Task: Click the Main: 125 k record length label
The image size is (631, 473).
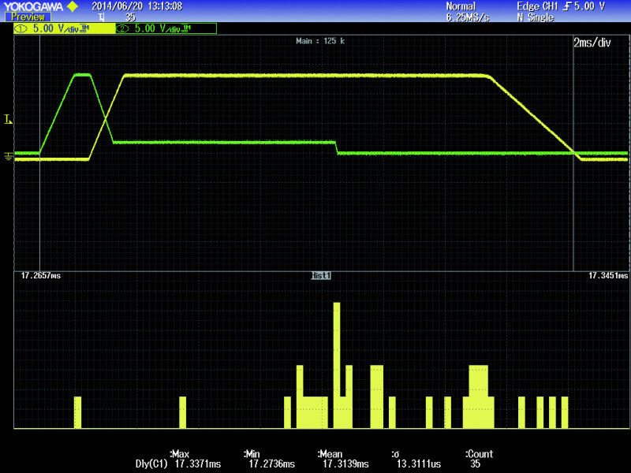Action: coord(320,40)
